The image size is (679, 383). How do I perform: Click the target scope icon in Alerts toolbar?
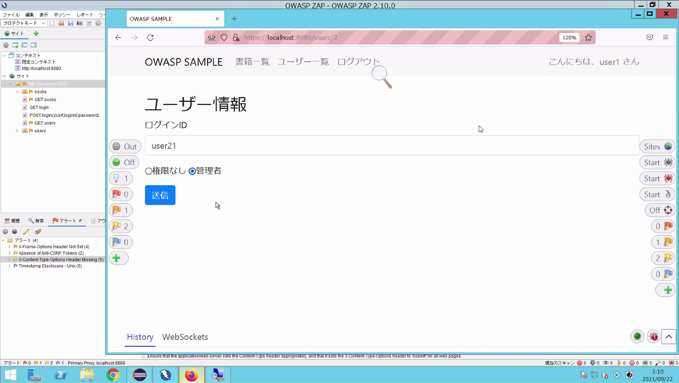point(6,232)
